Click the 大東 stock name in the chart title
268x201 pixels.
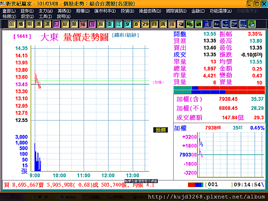pyautogui.click(x=50, y=37)
